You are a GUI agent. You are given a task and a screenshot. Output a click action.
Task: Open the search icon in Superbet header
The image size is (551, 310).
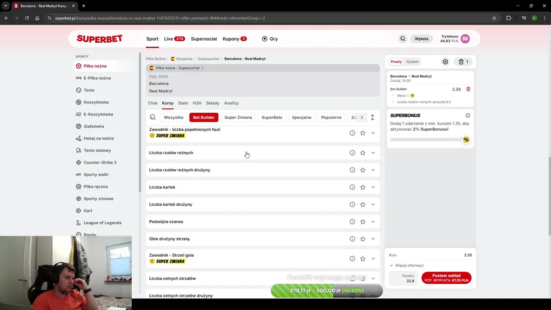(403, 39)
